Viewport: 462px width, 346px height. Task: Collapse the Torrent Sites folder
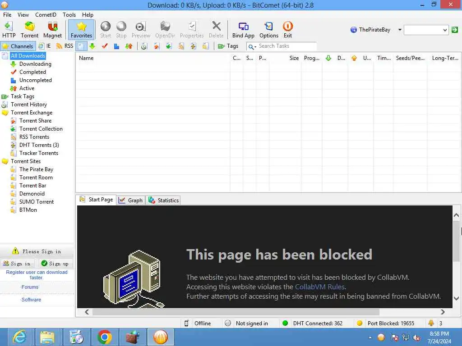[26, 161]
